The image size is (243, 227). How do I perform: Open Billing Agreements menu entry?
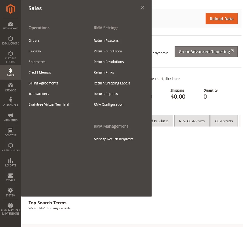(x=43, y=83)
